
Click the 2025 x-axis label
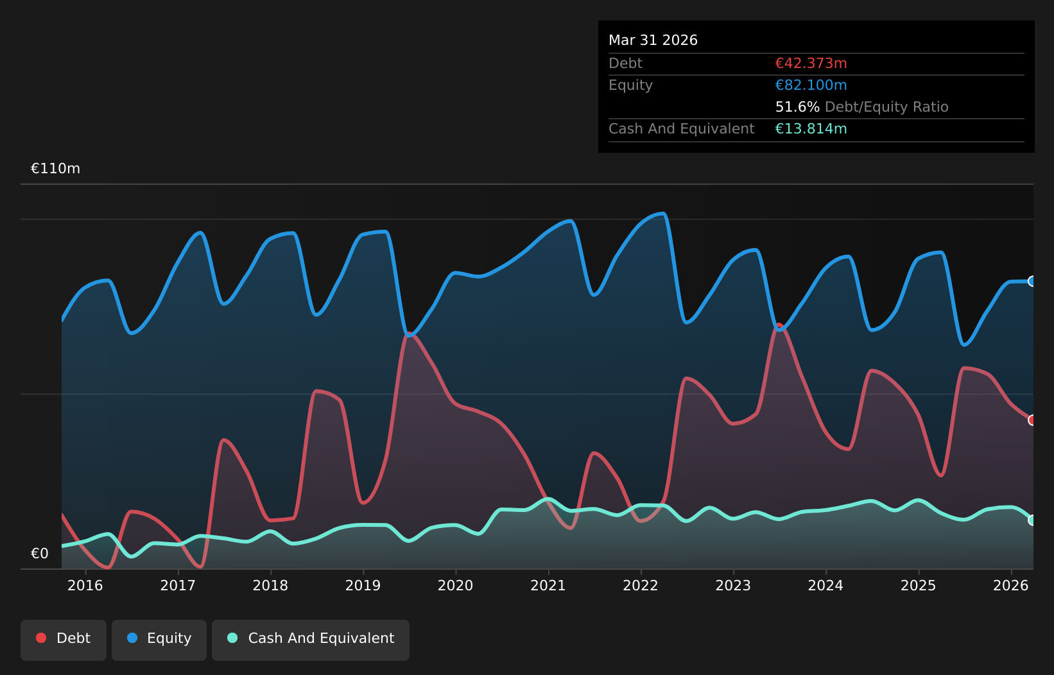[919, 585]
